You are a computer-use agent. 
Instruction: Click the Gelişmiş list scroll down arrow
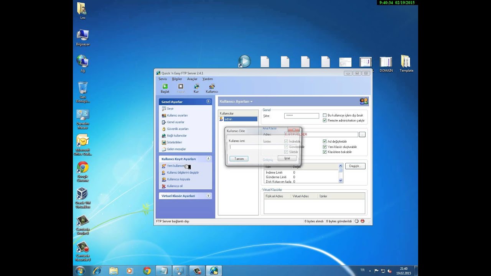point(341,180)
